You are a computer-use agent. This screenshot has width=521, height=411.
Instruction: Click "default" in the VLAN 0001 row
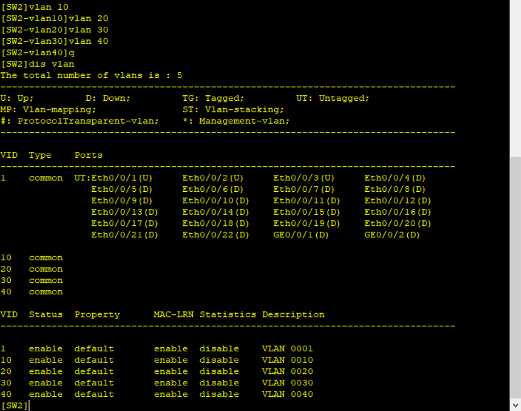pos(94,349)
